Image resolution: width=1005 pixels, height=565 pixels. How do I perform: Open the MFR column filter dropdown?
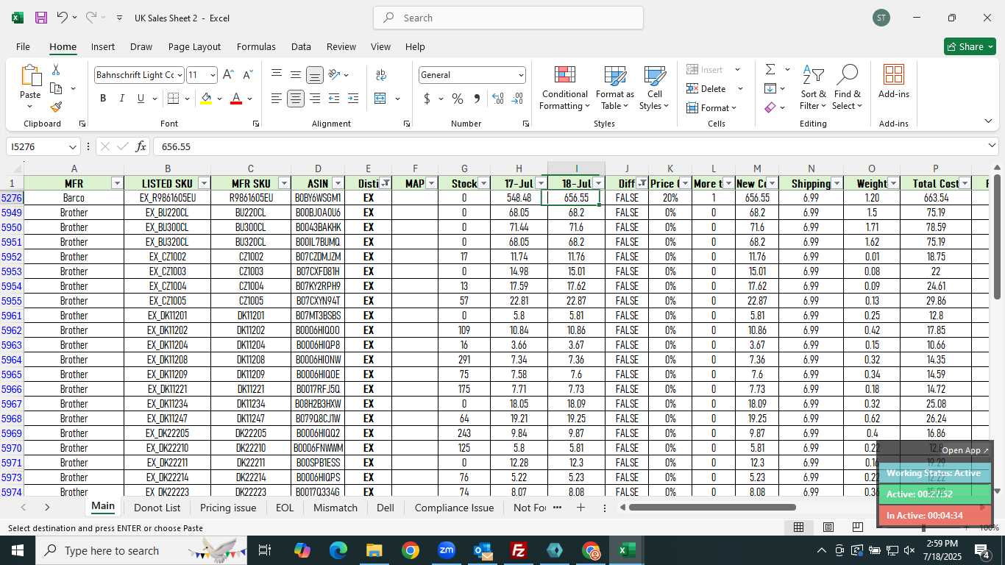tap(116, 183)
